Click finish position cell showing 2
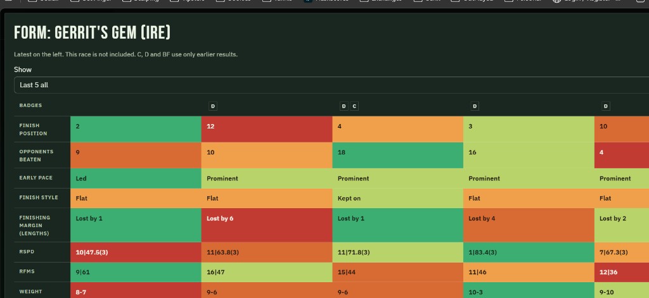Screen dimensions: 649x298 click(136, 129)
